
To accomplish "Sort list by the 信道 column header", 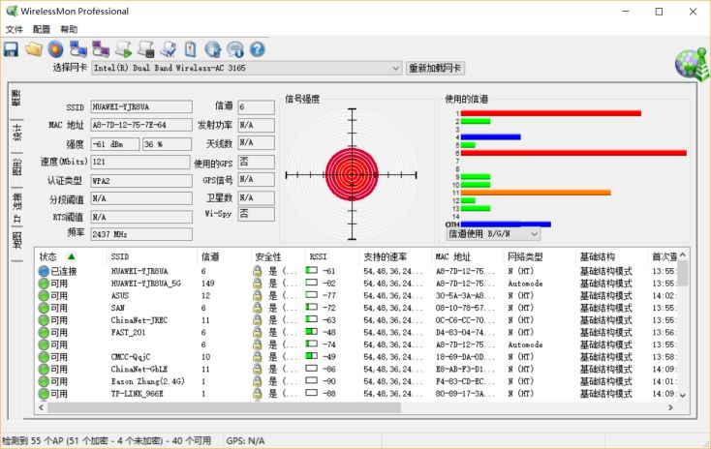I will (x=224, y=256).
